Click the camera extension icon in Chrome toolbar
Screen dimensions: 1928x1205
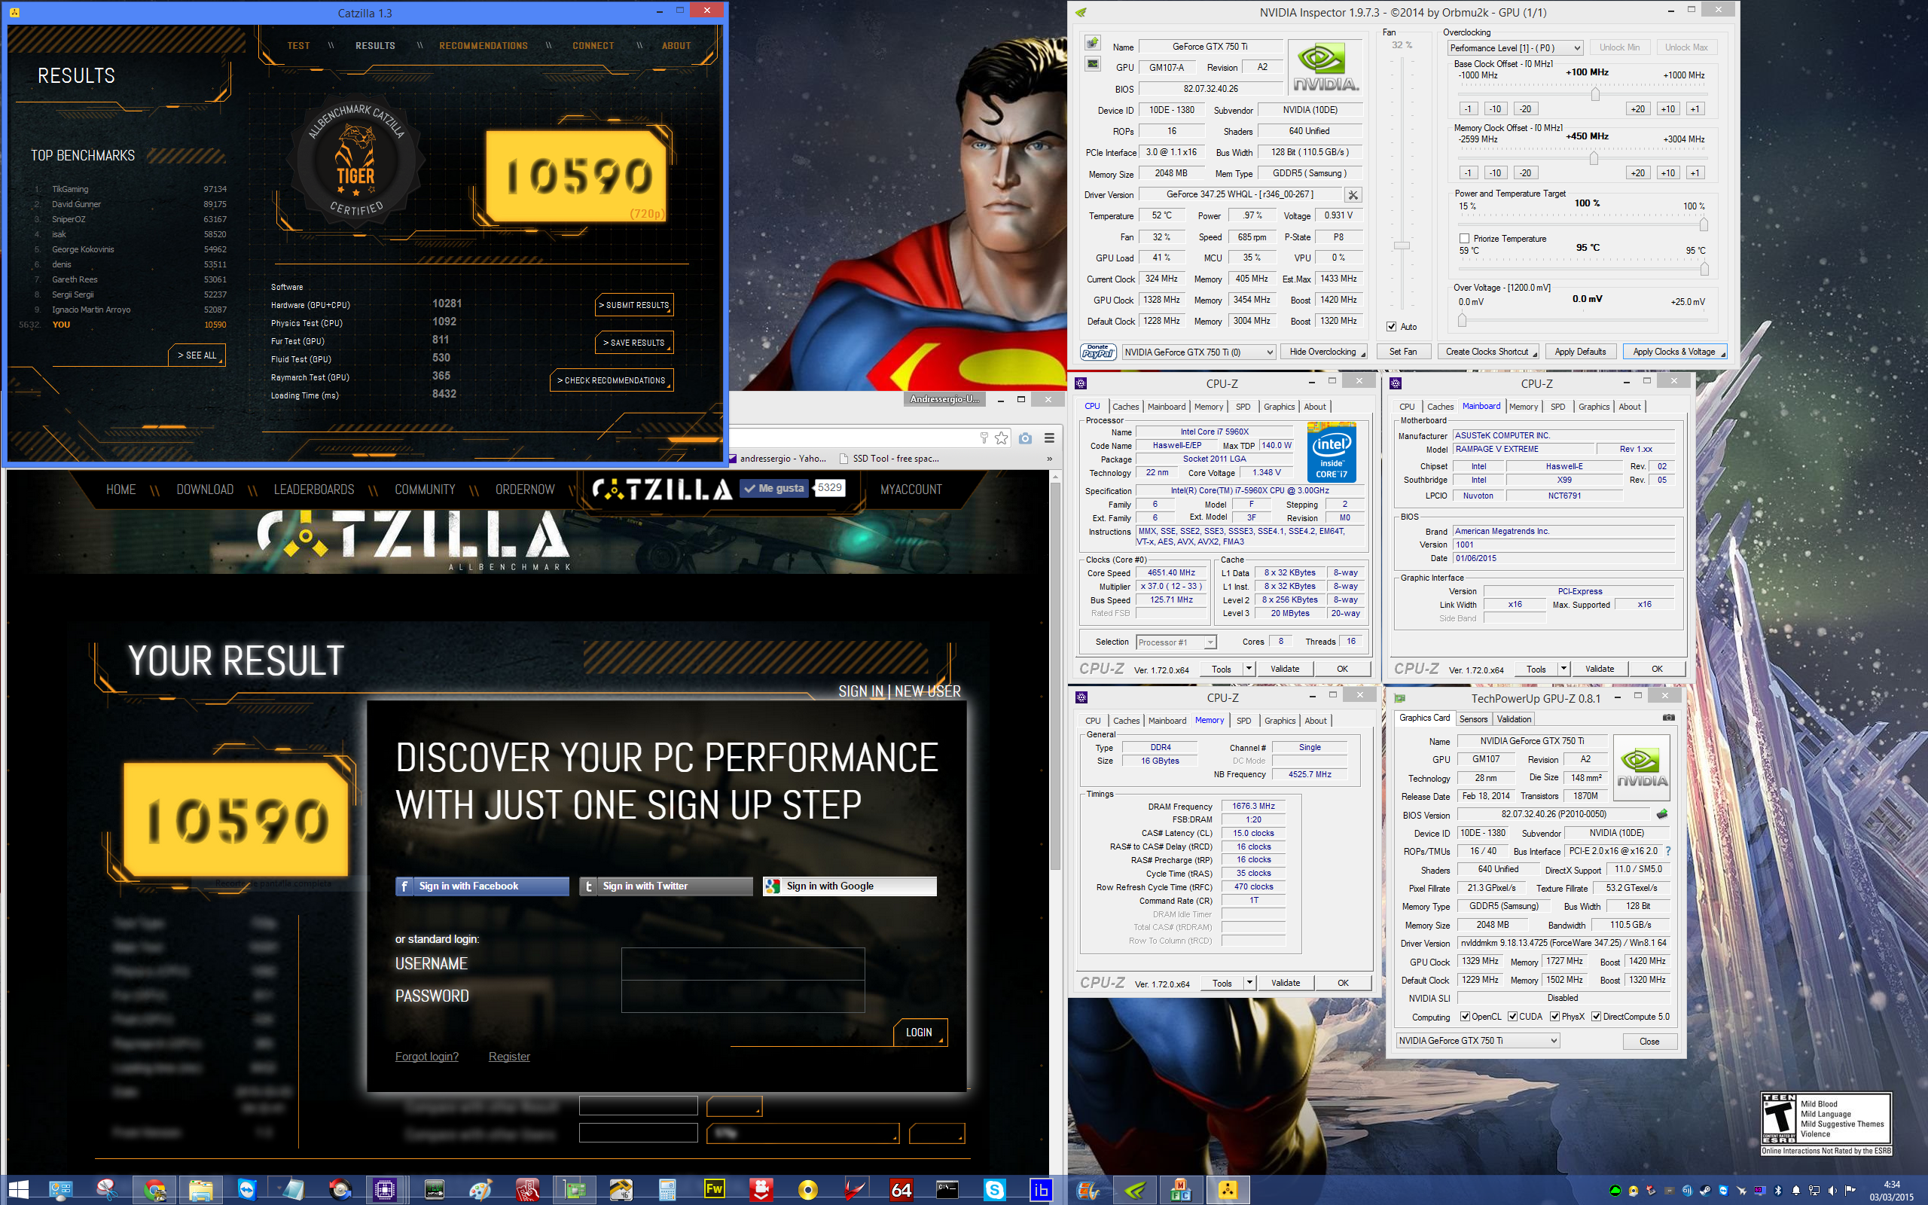pos(1025,438)
